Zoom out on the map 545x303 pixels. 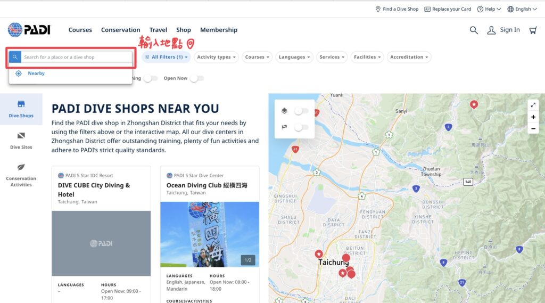(533, 129)
